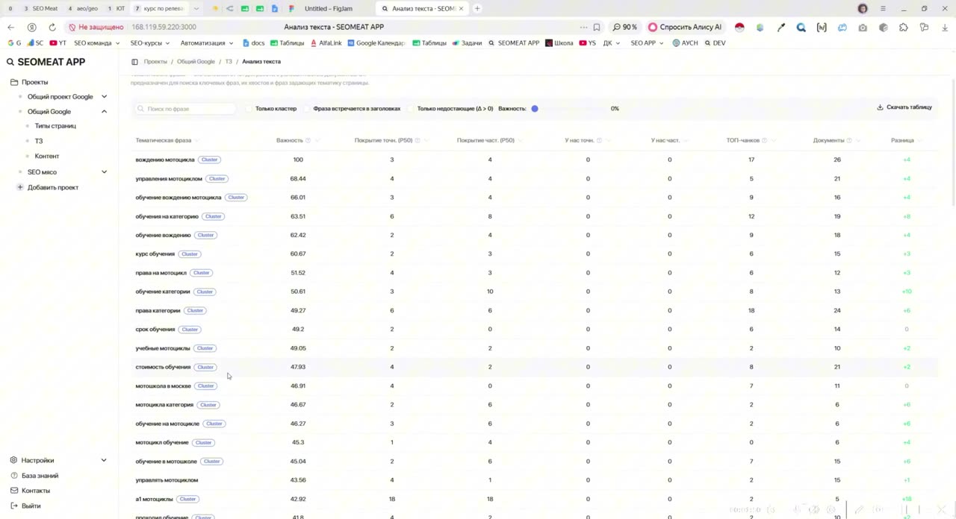The width and height of the screenshot is (956, 519).
Task: Click the База знаний icon in sidebar
Action: [x=14, y=476]
